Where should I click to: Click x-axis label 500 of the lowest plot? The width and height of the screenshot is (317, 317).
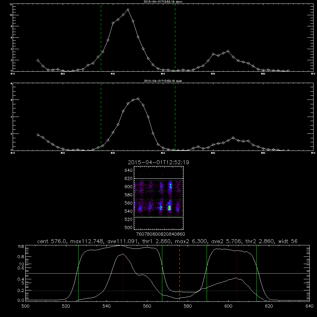25,306
